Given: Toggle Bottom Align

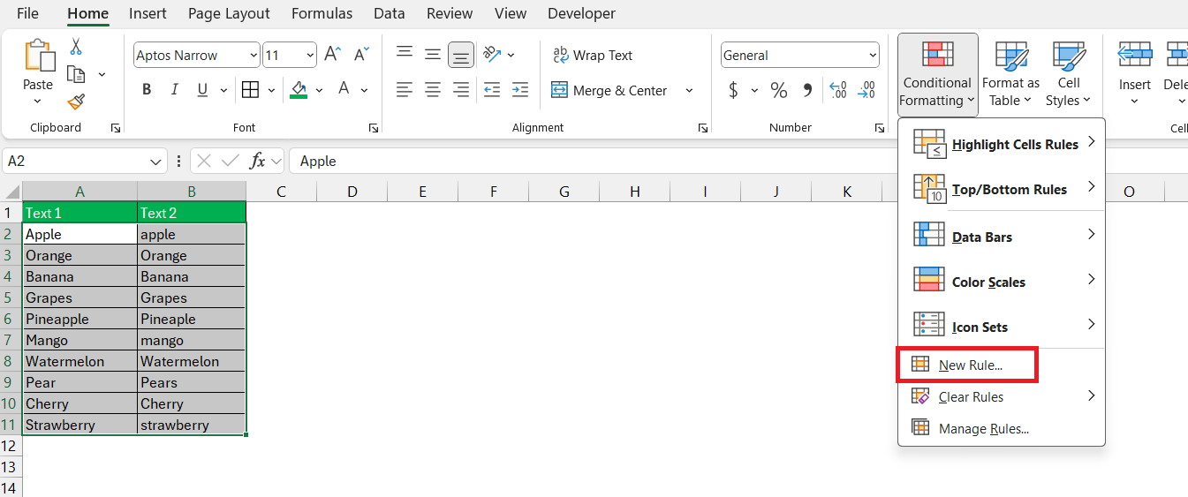Looking at the screenshot, I should pos(461,55).
